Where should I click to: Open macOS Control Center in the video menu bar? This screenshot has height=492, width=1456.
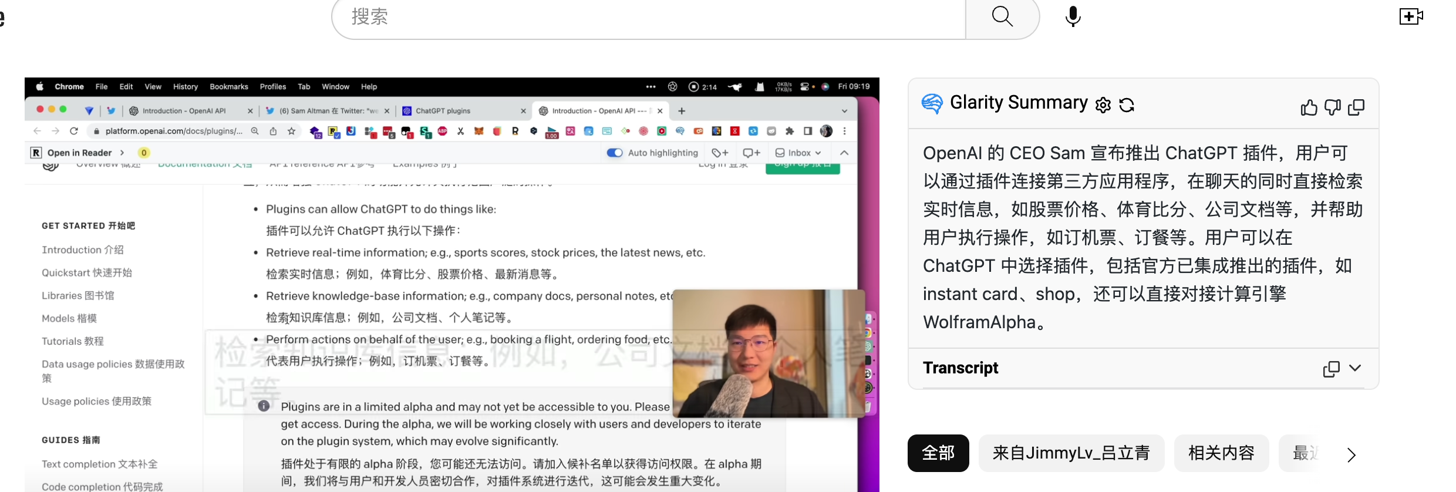click(805, 86)
